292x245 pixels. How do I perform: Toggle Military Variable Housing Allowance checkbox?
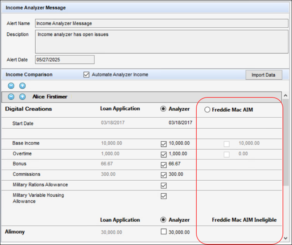coord(164,196)
